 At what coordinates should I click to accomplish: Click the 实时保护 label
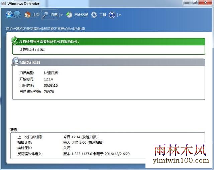[25, 148]
